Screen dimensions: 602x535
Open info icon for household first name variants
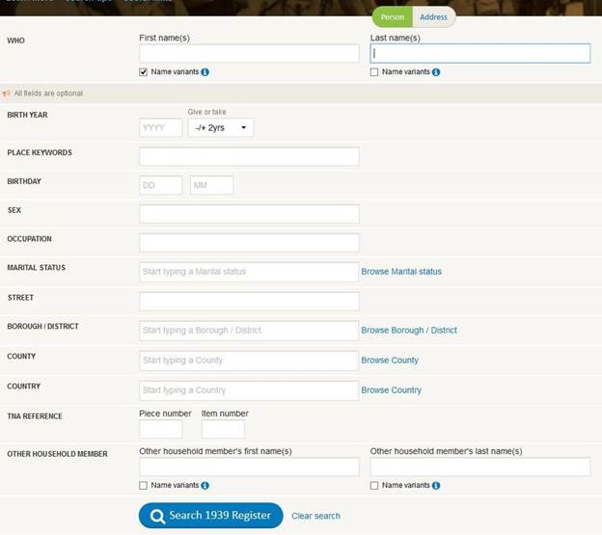[x=205, y=486]
